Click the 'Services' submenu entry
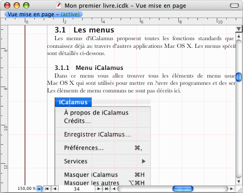Viewport: 243px width, 193px height. coord(103,161)
